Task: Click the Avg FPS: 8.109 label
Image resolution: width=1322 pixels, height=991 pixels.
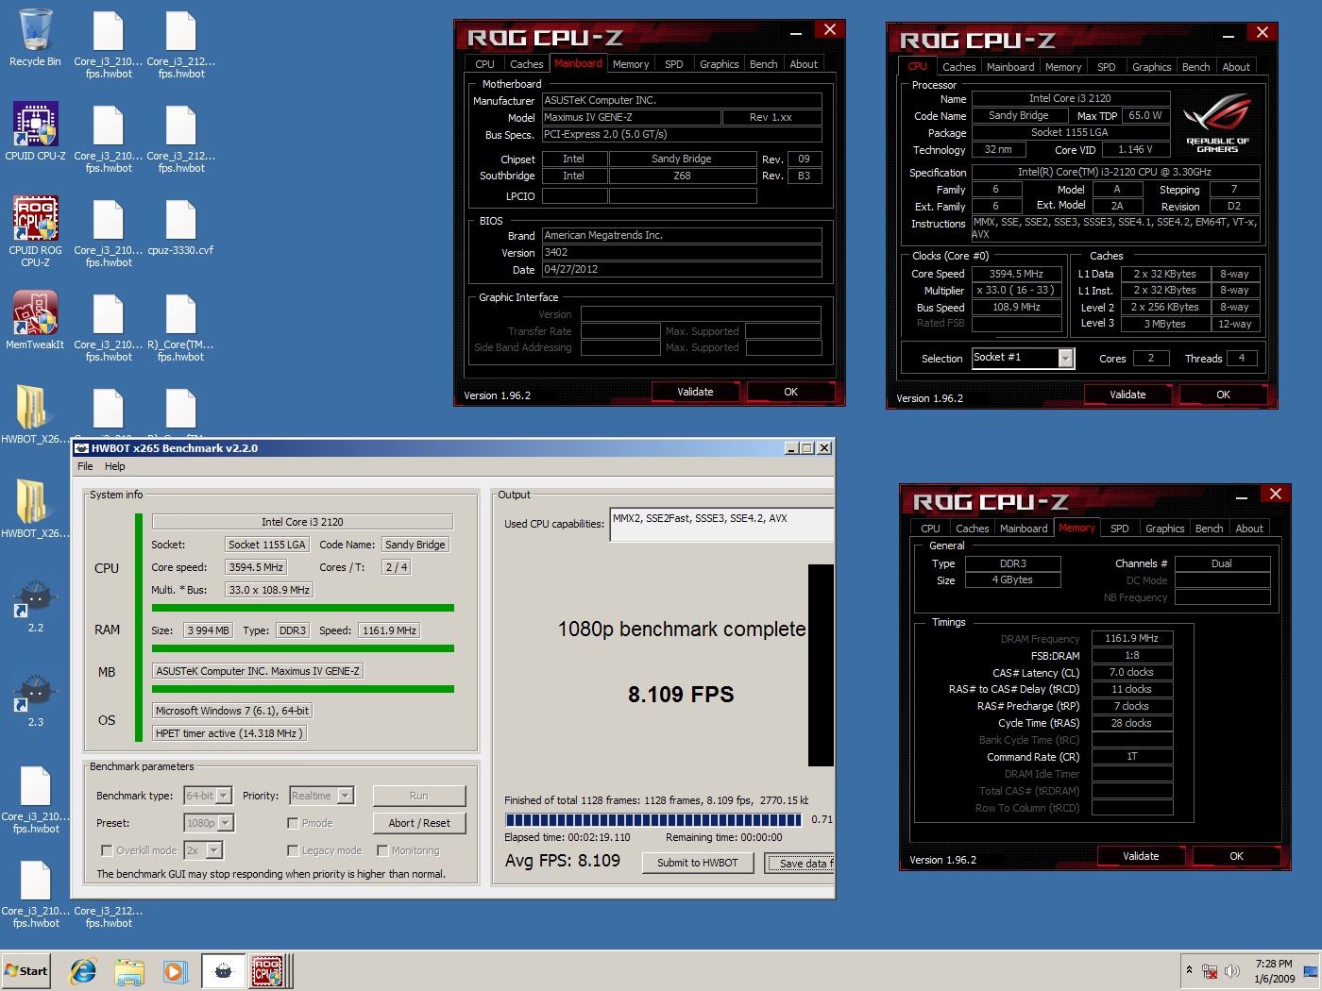Action: [563, 861]
